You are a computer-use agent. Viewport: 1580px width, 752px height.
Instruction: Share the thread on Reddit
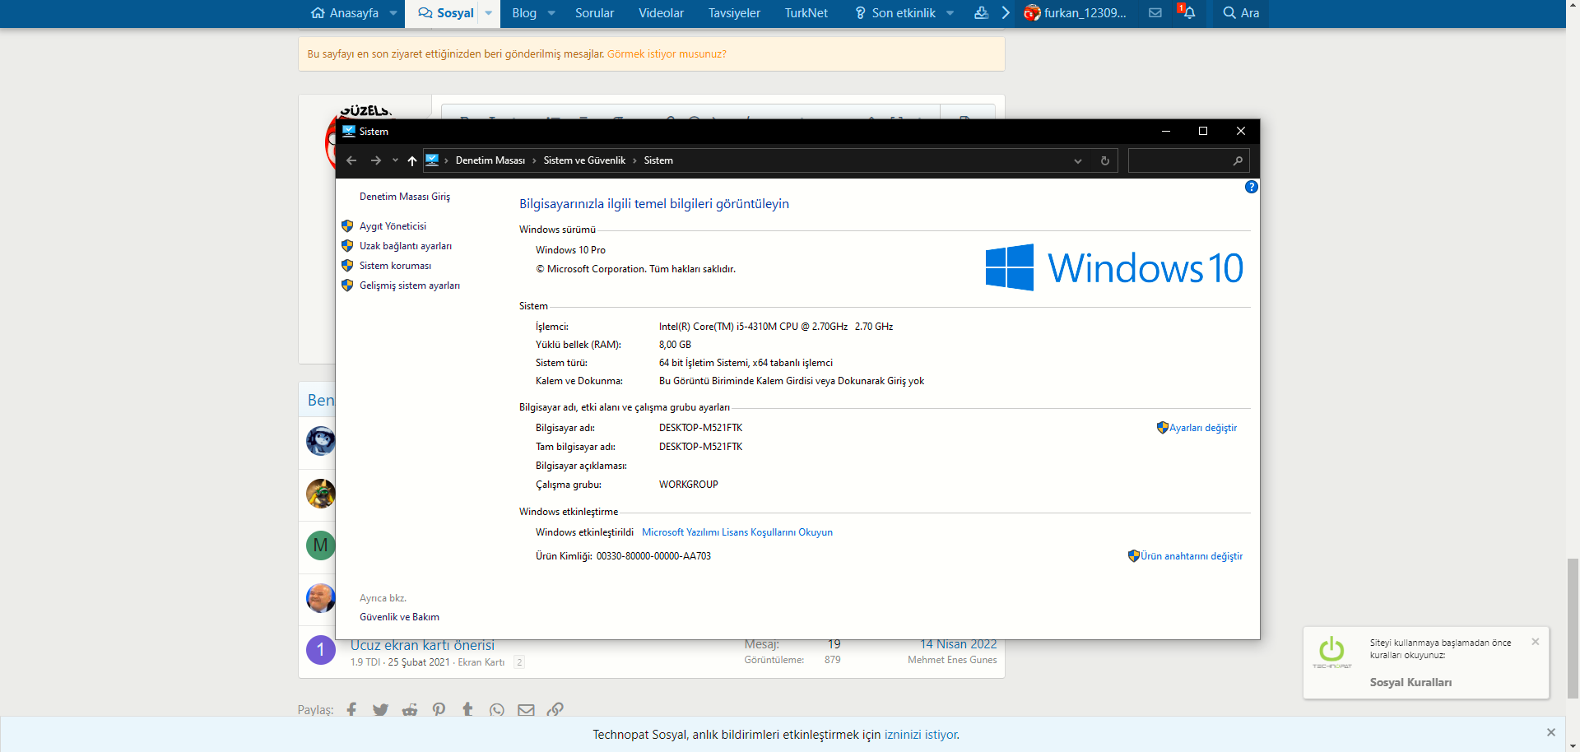(x=410, y=709)
